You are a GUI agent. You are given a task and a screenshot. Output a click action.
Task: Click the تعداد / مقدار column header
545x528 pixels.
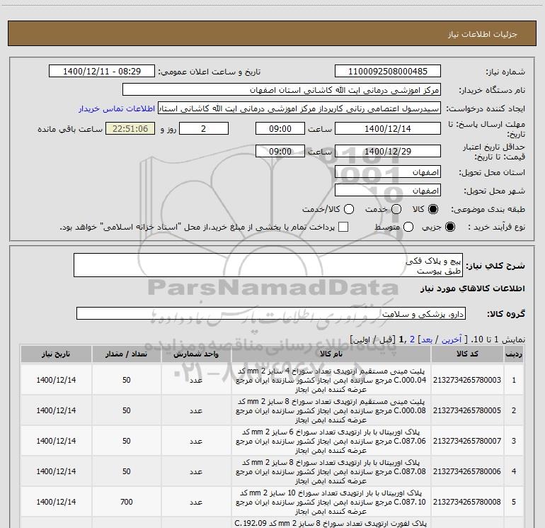(x=126, y=354)
